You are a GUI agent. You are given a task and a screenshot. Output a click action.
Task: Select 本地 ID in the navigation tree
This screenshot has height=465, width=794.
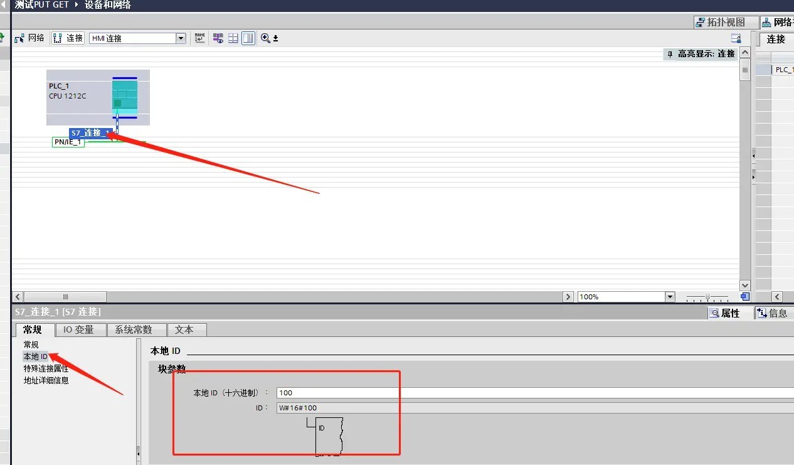point(36,356)
